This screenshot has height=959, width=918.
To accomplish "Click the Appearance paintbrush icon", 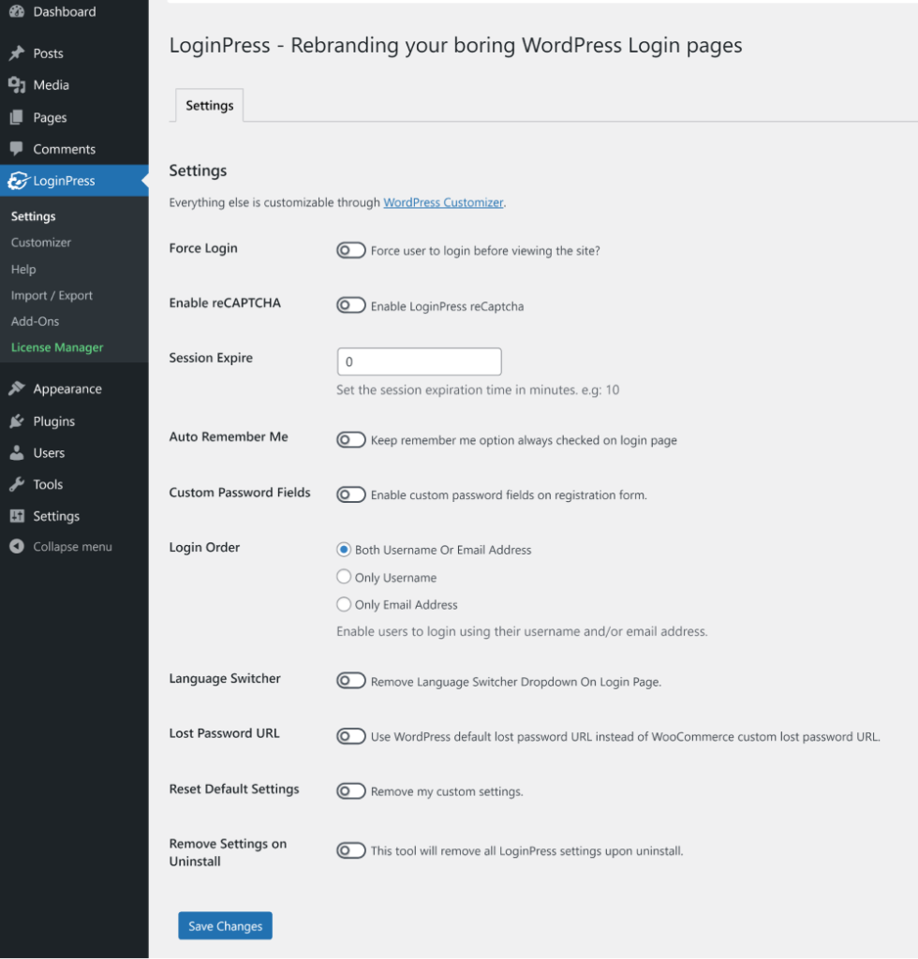I will click(x=17, y=389).
